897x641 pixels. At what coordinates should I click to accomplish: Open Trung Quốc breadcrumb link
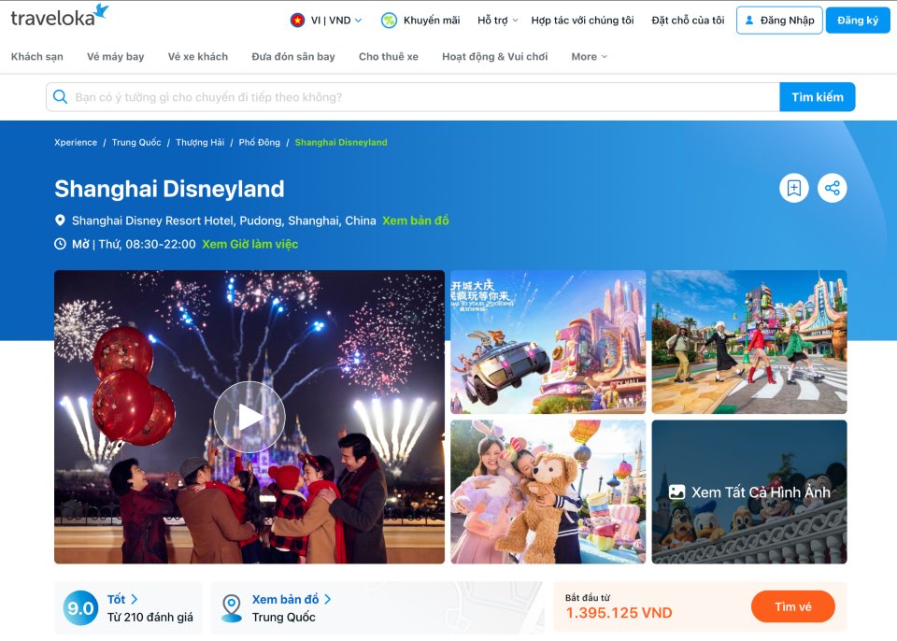[136, 143]
